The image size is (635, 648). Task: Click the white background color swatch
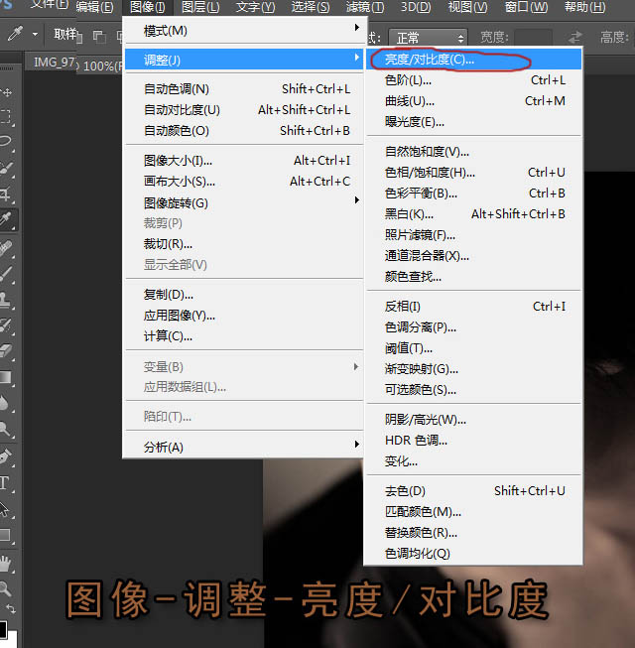click(x=12, y=640)
